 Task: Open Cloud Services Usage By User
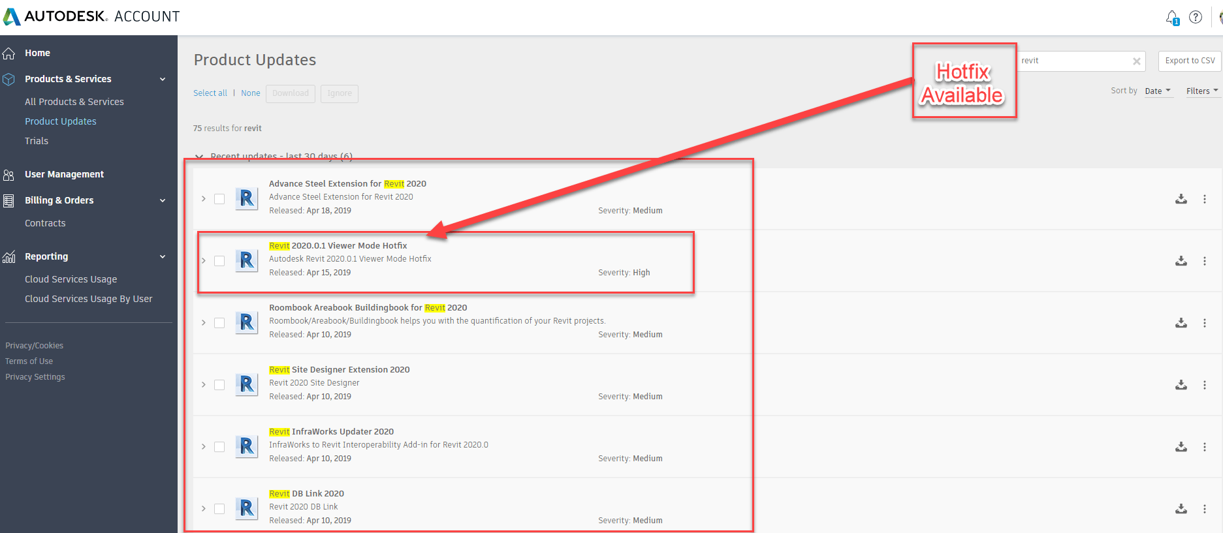[89, 299]
